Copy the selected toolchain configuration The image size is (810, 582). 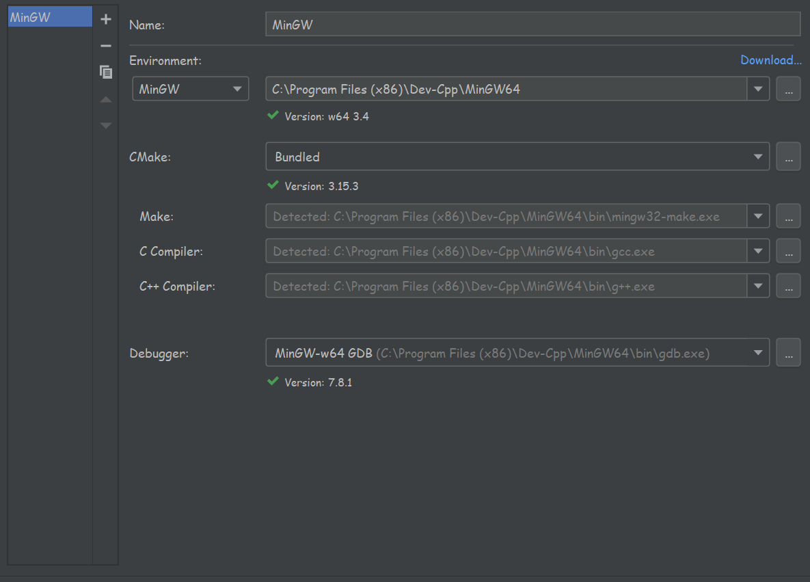pos(106,72)
